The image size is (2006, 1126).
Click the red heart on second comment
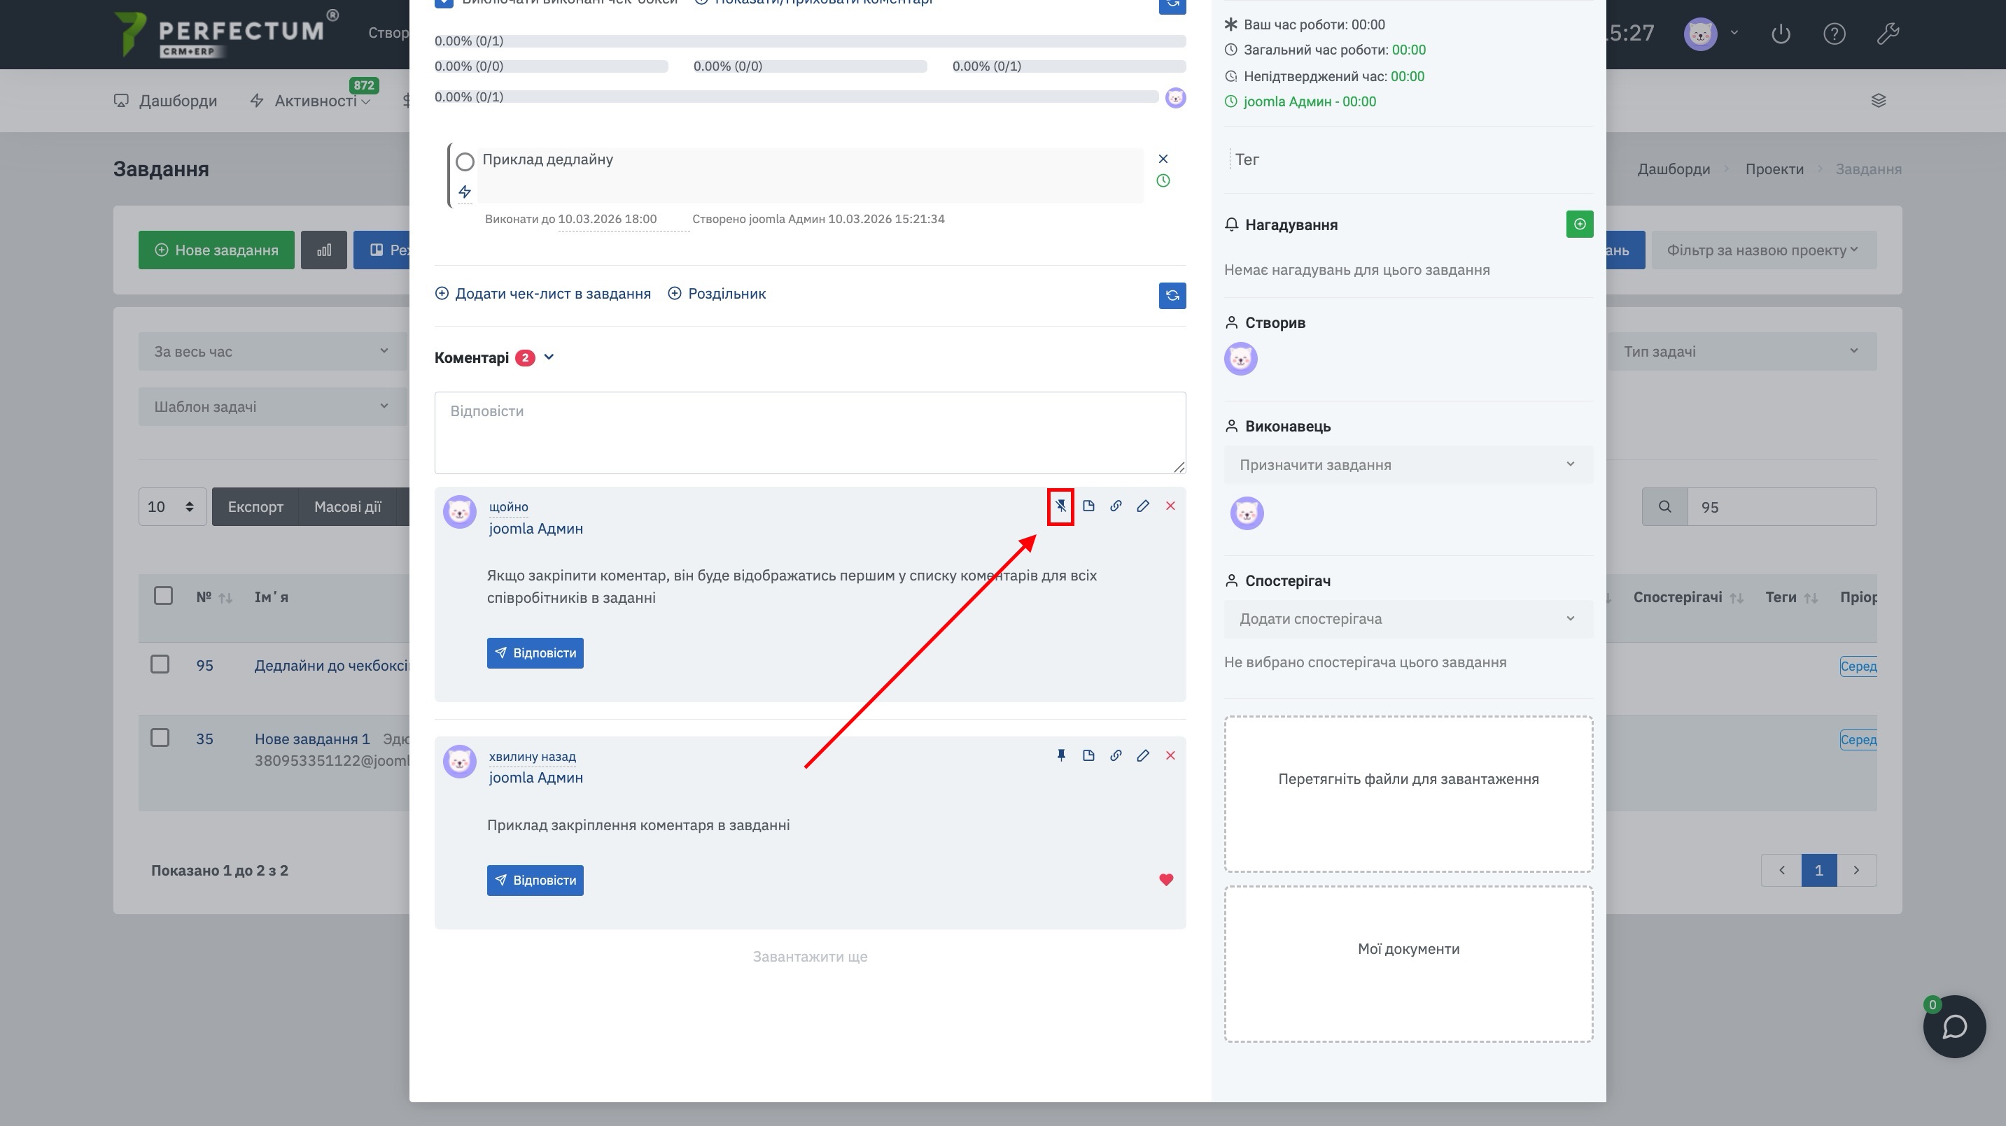tap(1166, 879)
